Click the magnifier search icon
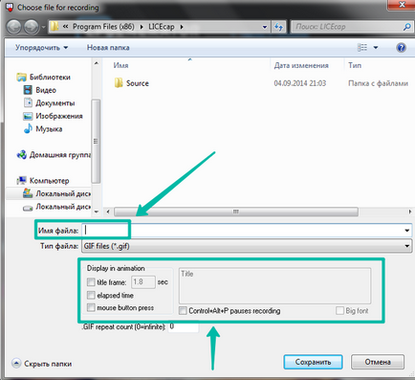 [406, 27]
